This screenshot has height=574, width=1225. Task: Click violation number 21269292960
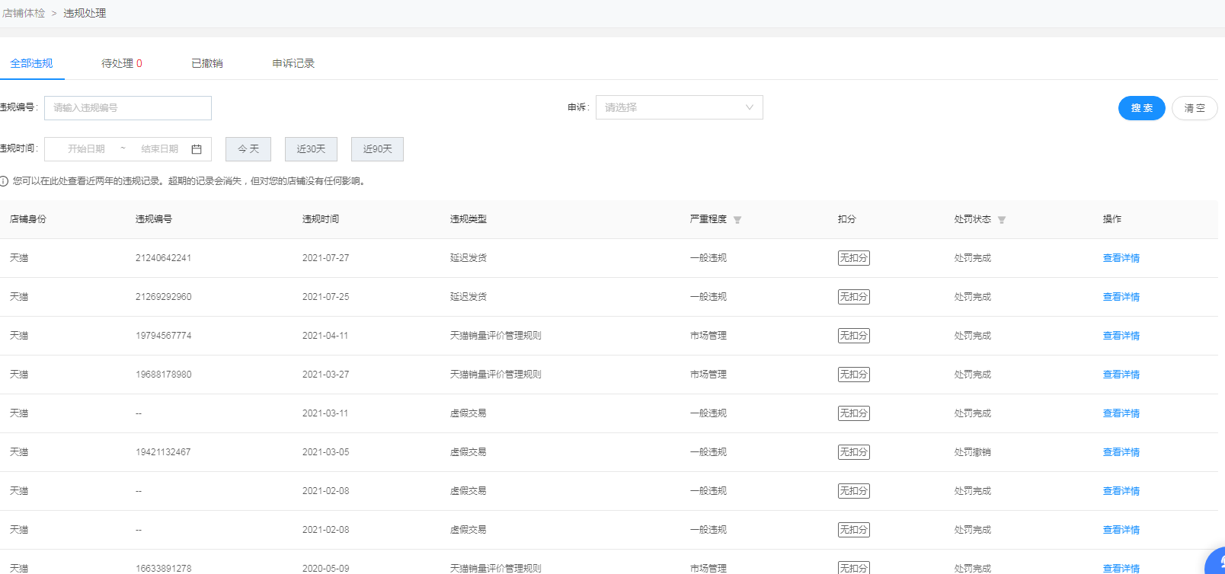click(x=163, y=297)
